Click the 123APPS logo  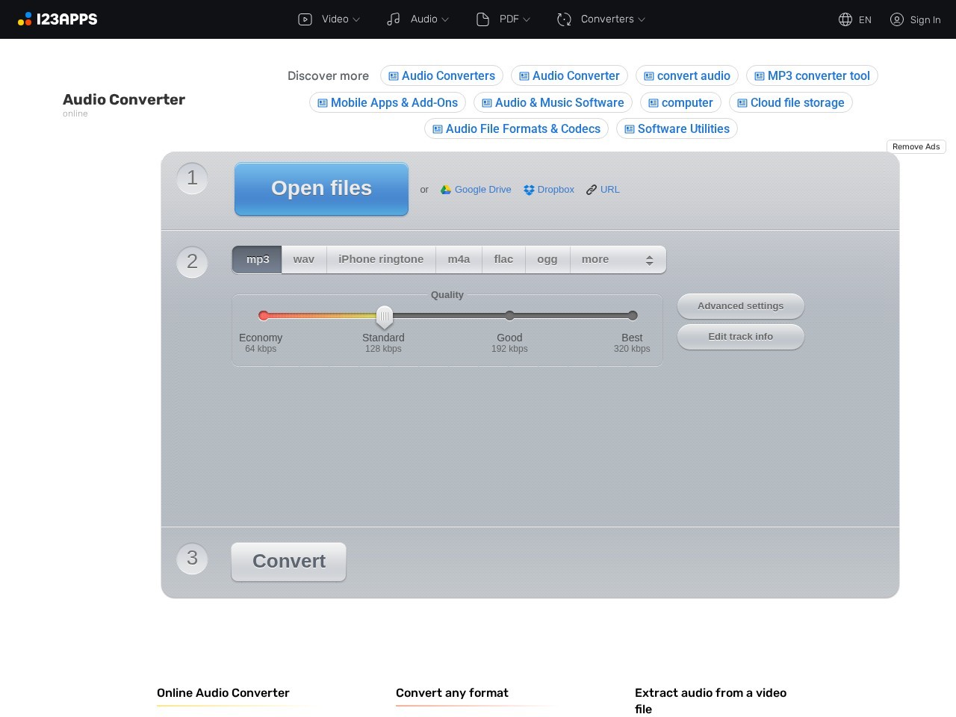[x=58, y=19]
